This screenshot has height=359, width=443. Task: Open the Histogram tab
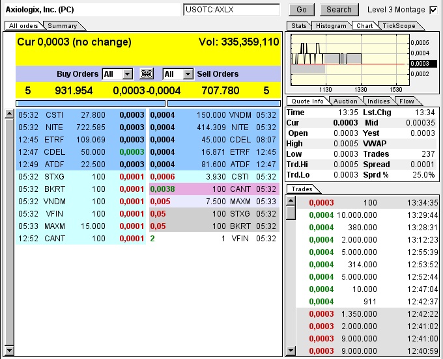coord(330,26)
